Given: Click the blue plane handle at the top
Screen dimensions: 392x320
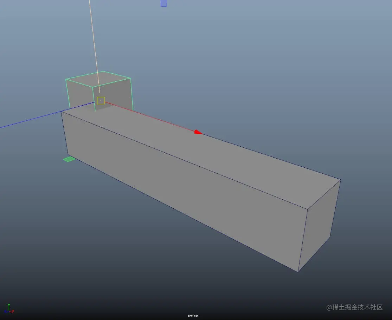Looking at the screenshot, I should 164,3.
